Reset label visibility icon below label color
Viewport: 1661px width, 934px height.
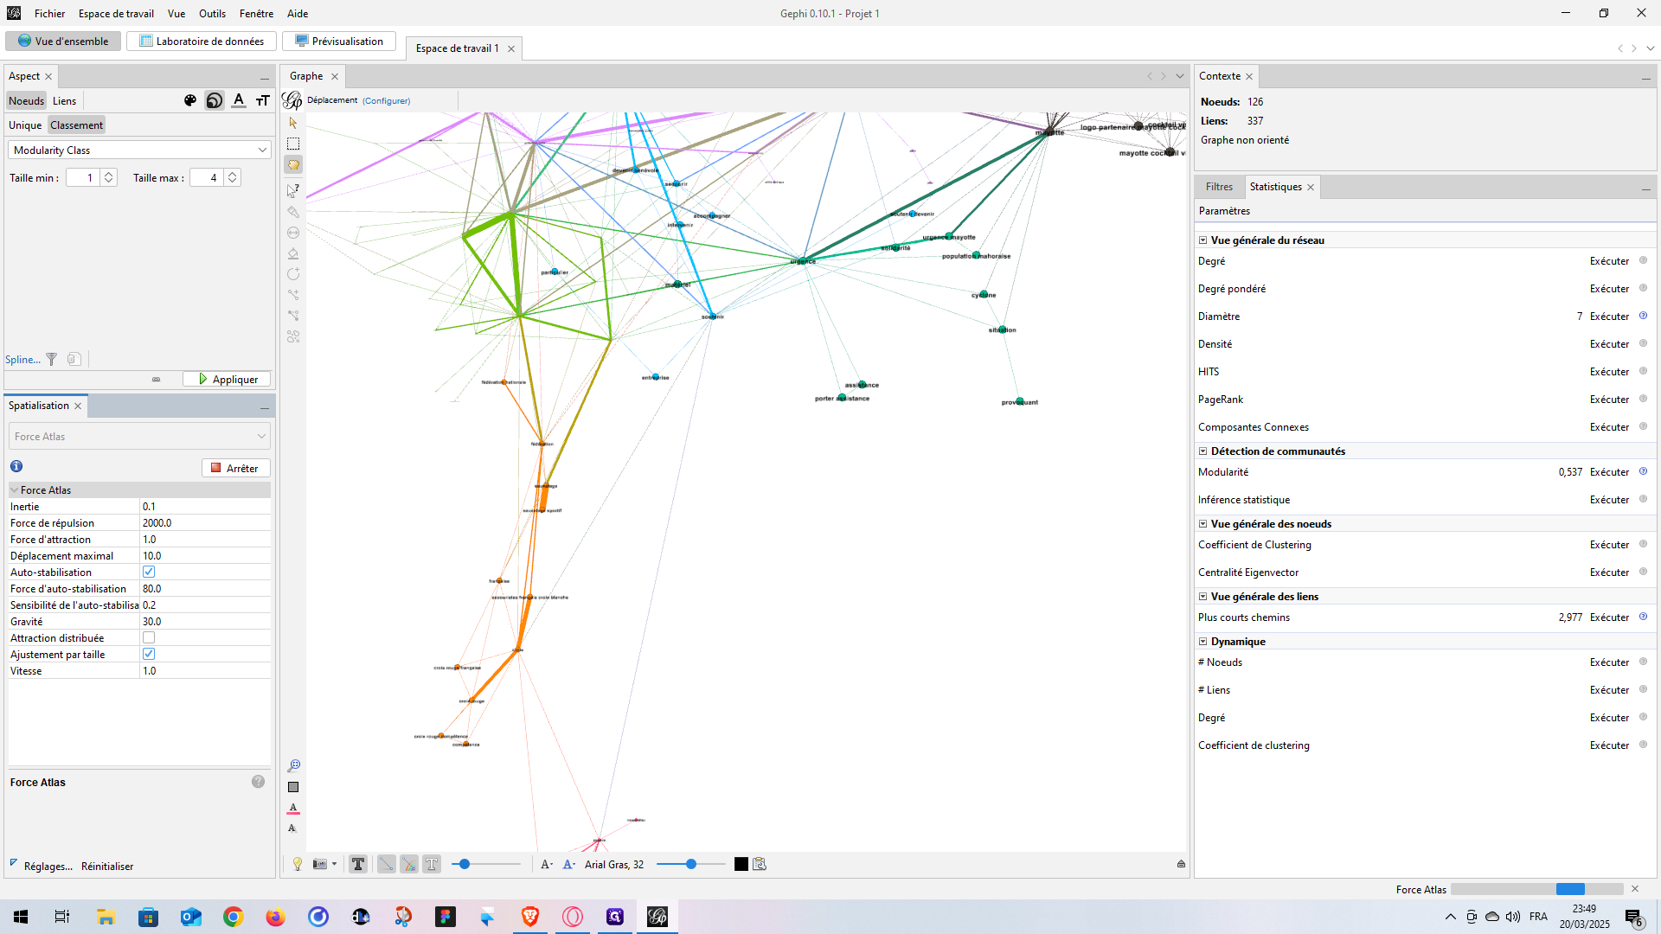coord(292,828)
